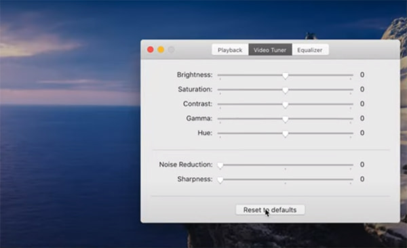The image size is (407, 248).
Task: Click the Noise Reduction value 0
Action: (x=362, y=165)
